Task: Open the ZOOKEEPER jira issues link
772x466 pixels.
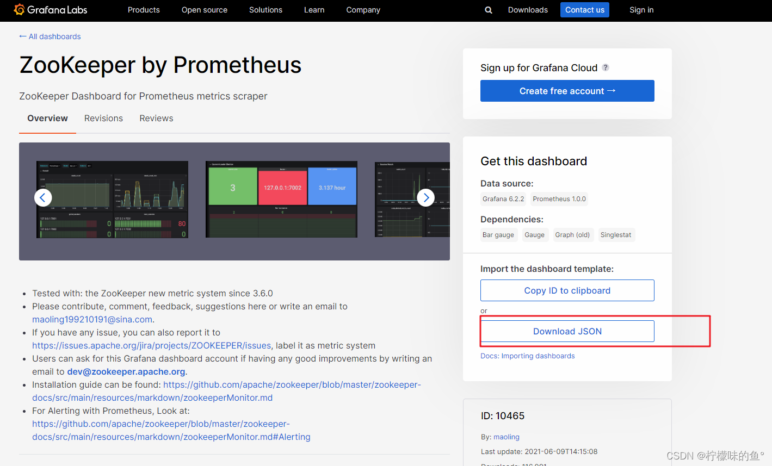Action: click(x=152, y=345)
